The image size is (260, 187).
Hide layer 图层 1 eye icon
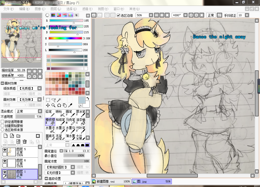(5, 172)
